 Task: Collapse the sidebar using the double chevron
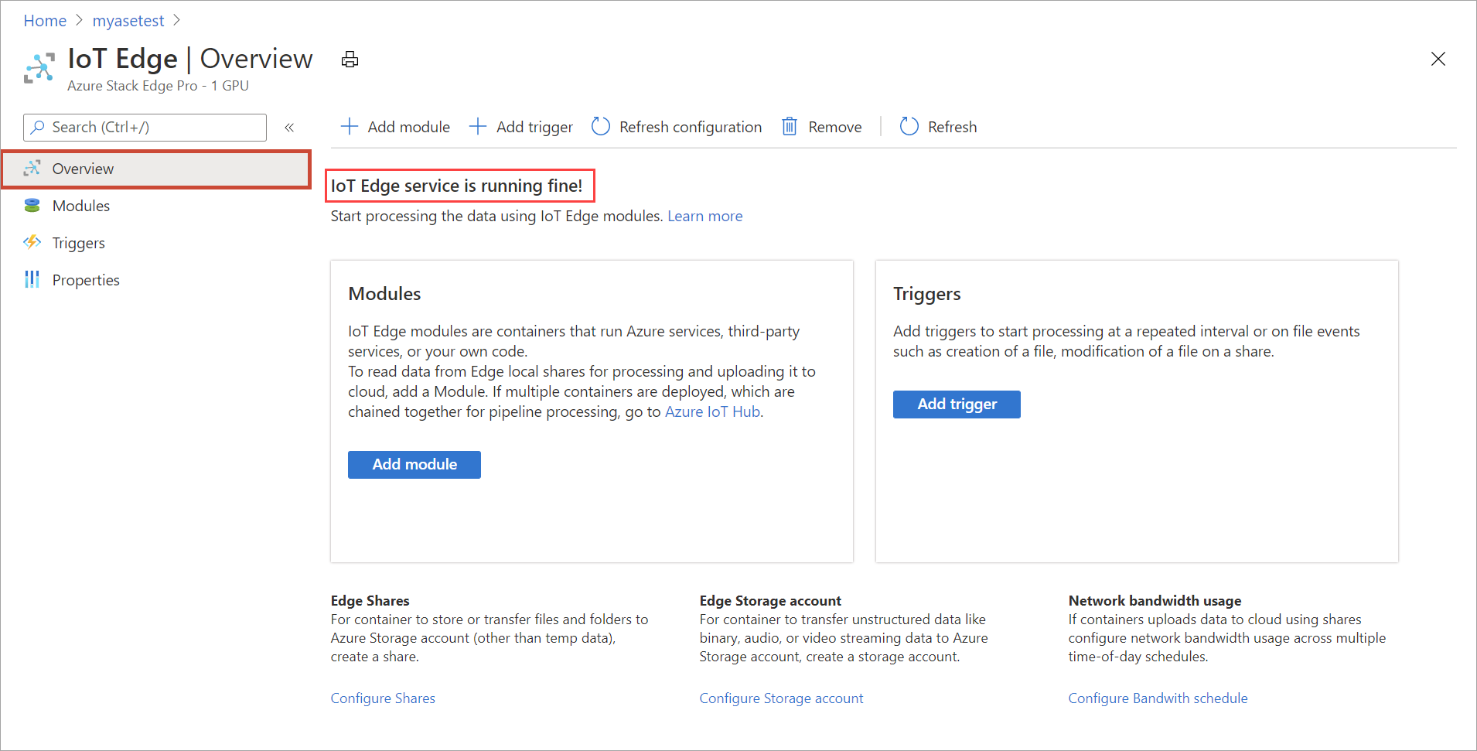[x=290, y=128]
